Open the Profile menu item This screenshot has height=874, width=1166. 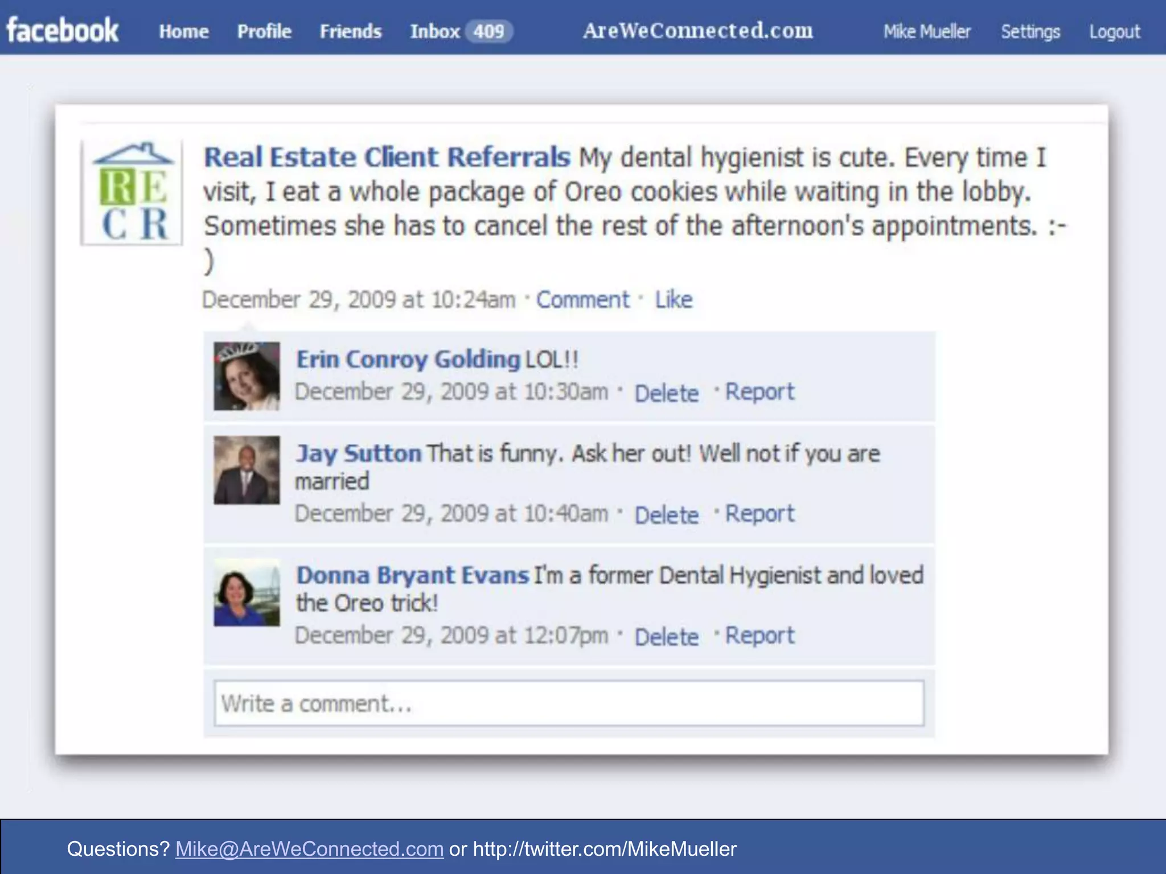coord(264,31)
